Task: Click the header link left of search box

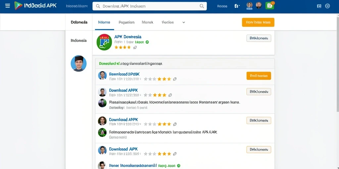Action: click(x=77, y=6)
